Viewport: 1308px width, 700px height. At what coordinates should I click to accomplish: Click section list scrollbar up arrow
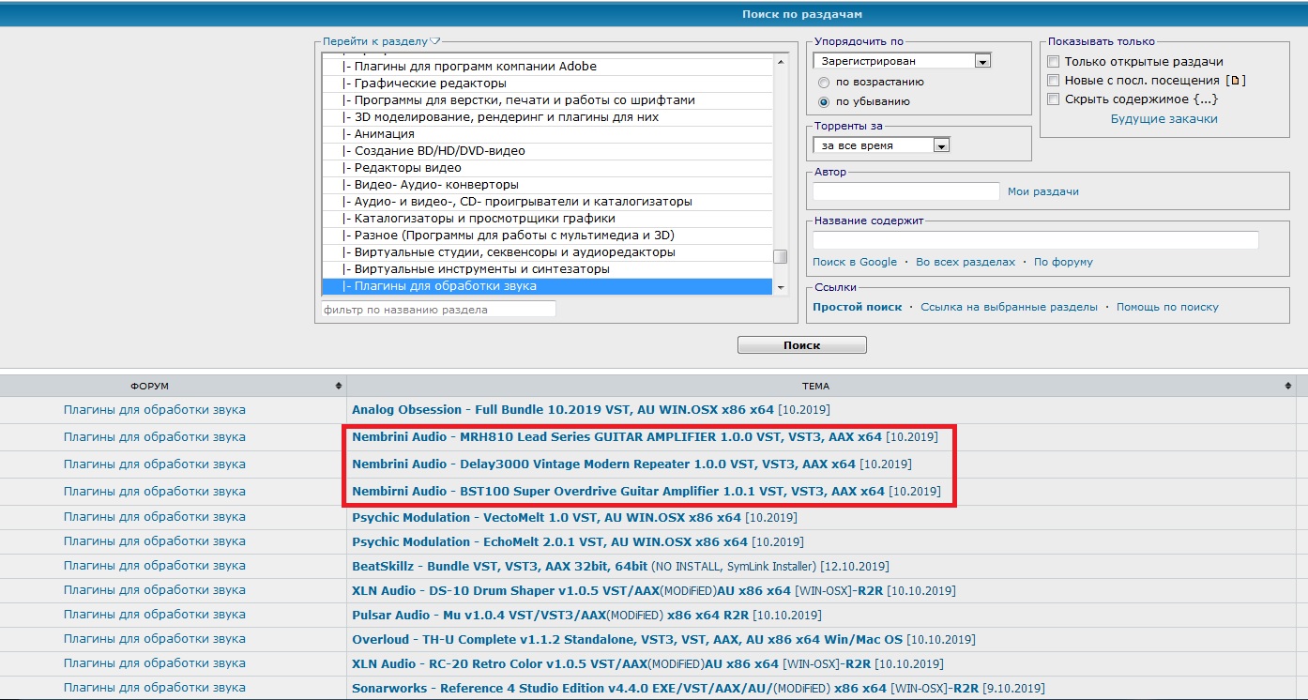(780, 61)
